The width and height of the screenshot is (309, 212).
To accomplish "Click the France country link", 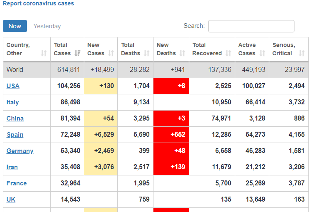I will (x=17, y=183).
